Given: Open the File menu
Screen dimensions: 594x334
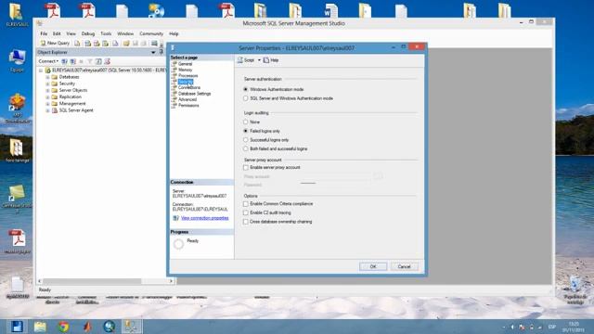Looking at the screenshot, I should [x=44, y=33].
